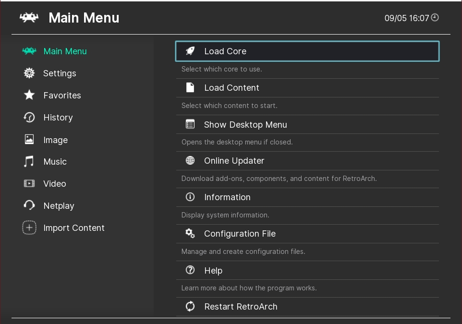The width and height of the screenshot is (462, 324).
Task: Click the Netplay headset icon
Action: (29, 205)
